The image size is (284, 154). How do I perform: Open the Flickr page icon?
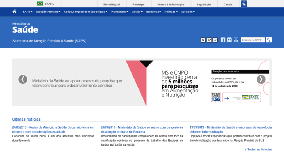point(229,40)
